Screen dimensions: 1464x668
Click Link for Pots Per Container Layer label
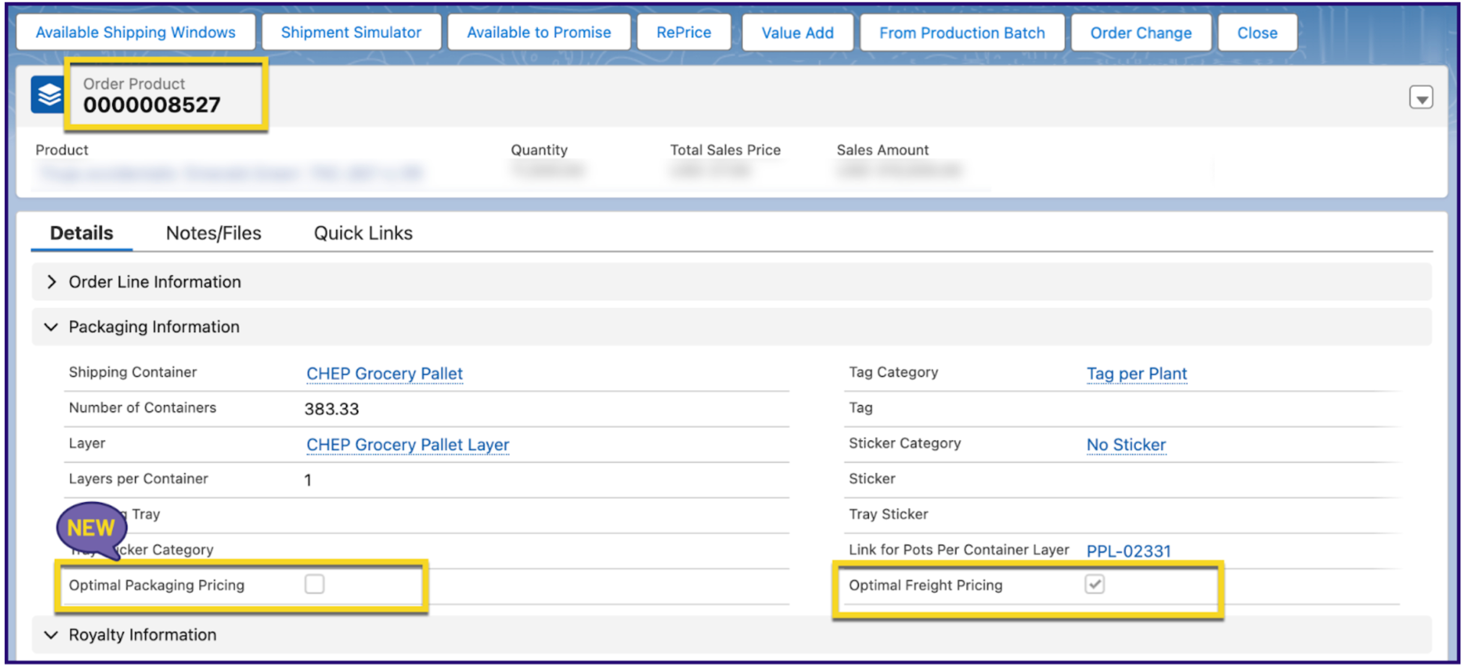pyautogui.click(x=959, y=550)
